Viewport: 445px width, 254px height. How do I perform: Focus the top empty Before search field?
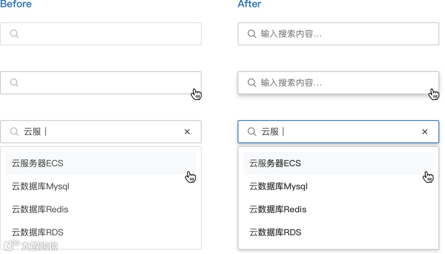point(107,34)
